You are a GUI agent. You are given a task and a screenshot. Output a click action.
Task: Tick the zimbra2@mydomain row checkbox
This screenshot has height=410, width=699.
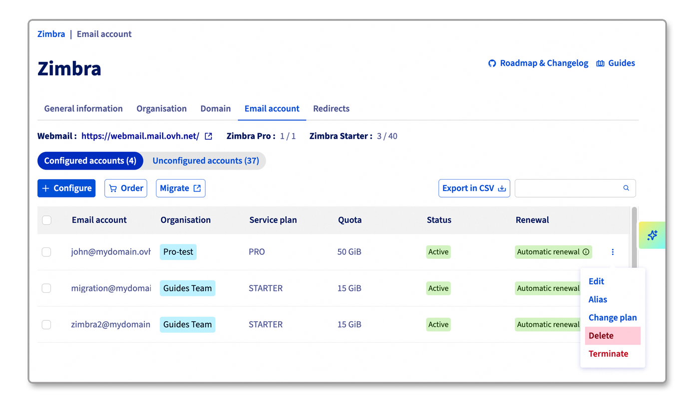click(x=46, y=324)
